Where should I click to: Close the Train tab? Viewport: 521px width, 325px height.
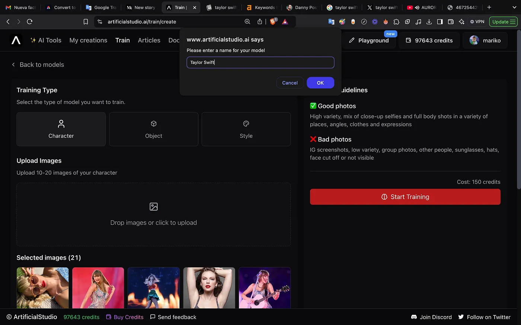pyautogui.click(x=195, y=7)
